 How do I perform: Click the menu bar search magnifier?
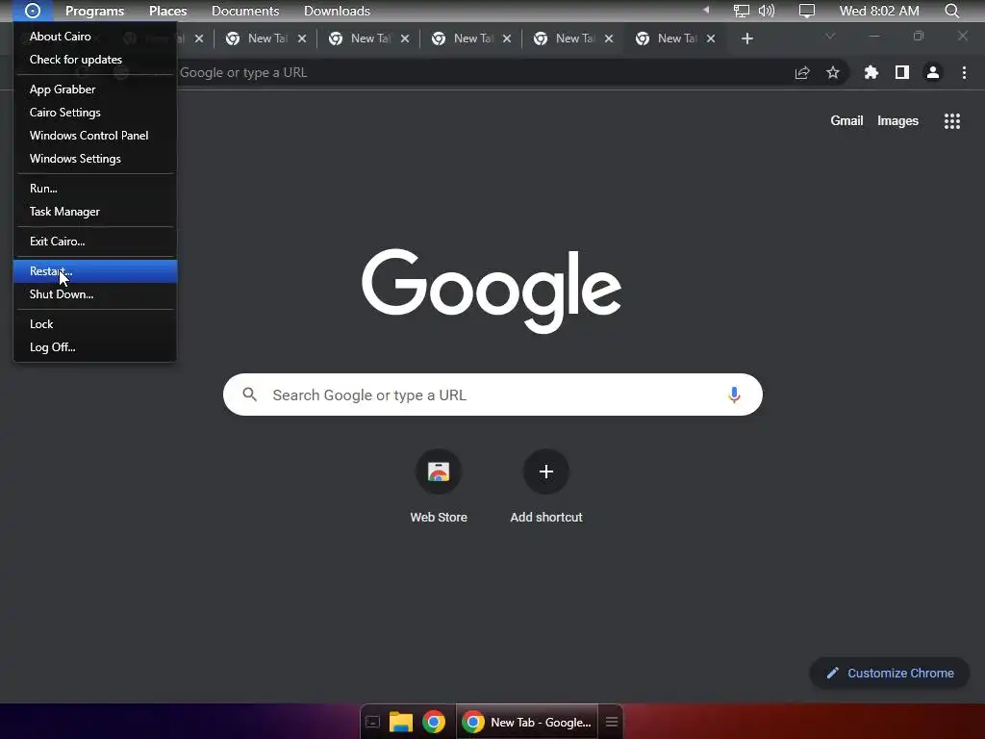(951, 11)
